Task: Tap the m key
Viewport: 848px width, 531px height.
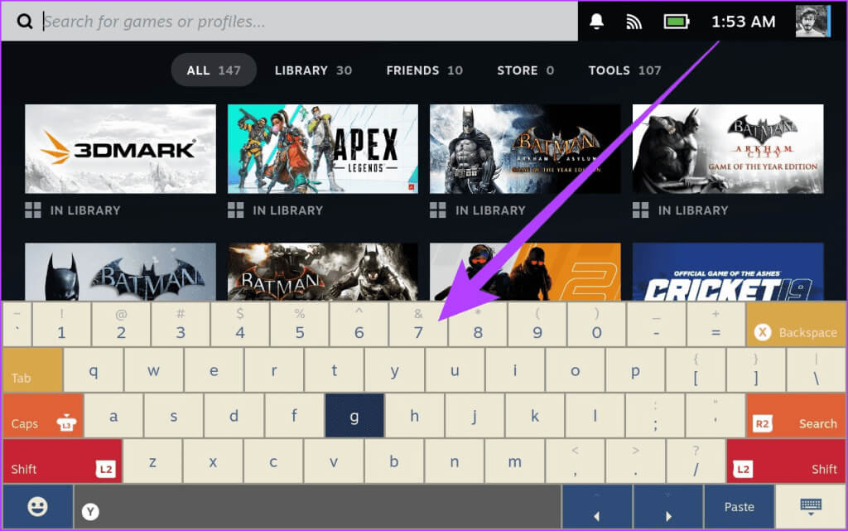Action: pyautogui.click(x=515, y=461)
